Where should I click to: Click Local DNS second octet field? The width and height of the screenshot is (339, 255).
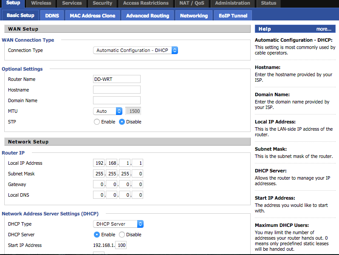click(112, 195)
